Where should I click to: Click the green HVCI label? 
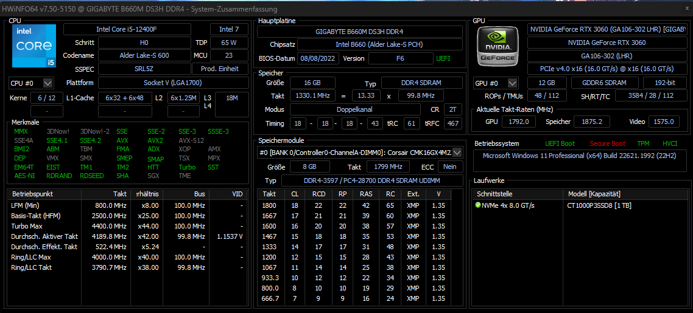click(x=670, y=143)
